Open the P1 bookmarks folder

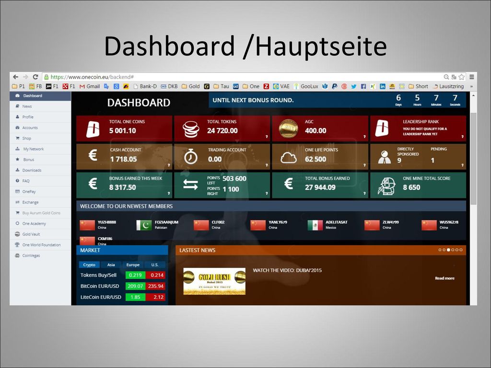pyautogui.click(x=18, y=86)
